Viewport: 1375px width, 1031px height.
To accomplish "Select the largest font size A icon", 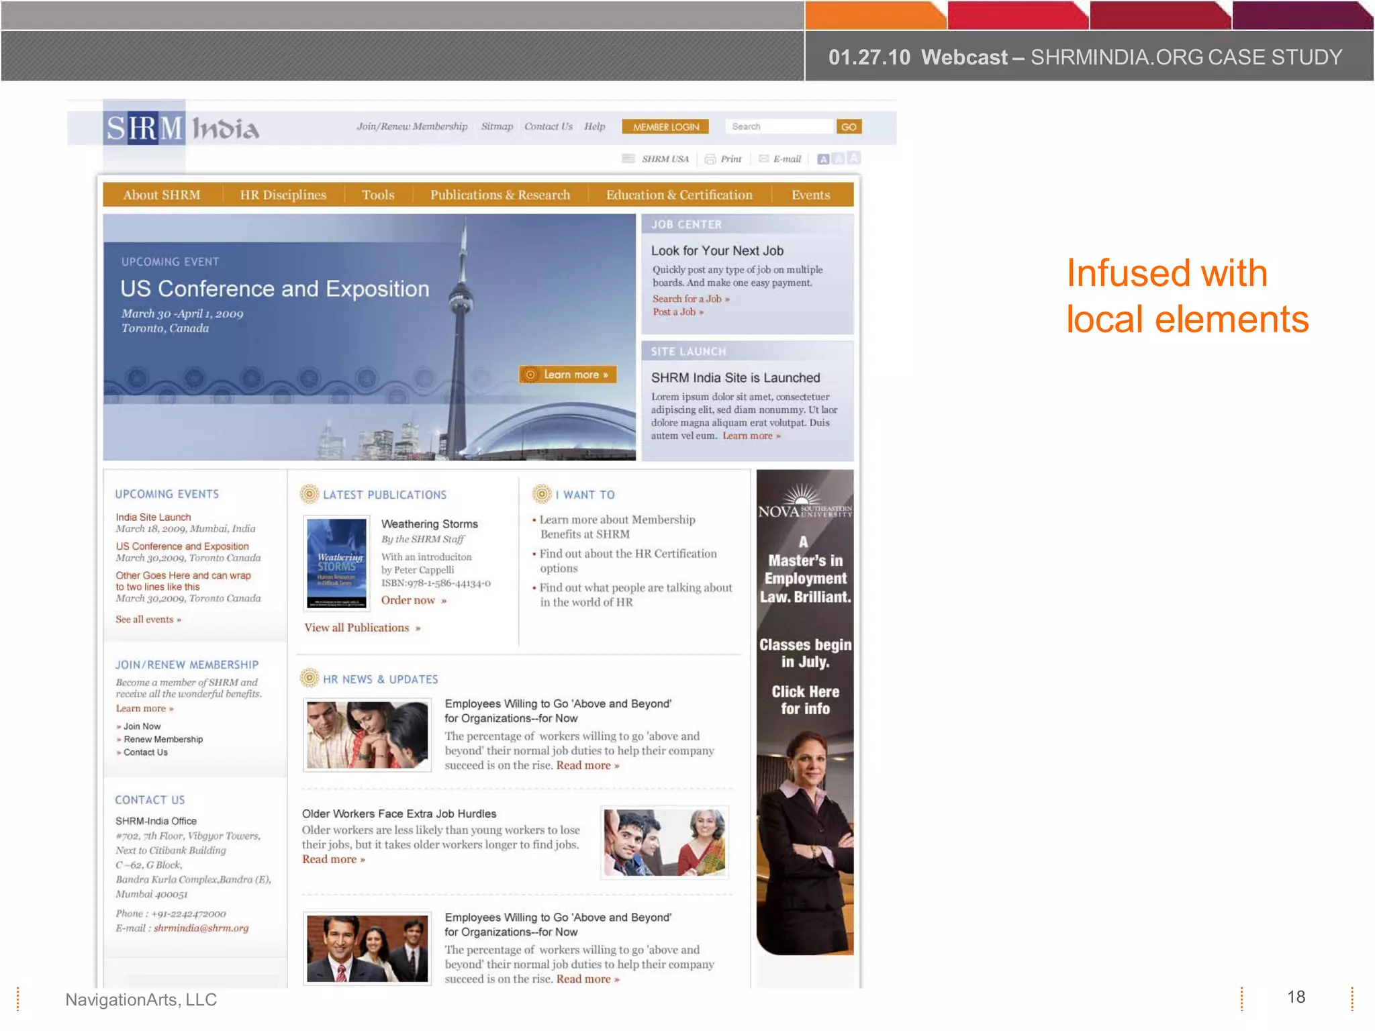I will coord(854,158).
